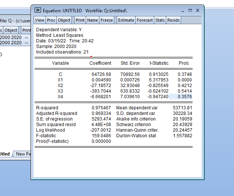Close the Equation UNTITLED window
The width and height of the screenshot is (234, 196).
pyautogui.click(x=197, y=10)
